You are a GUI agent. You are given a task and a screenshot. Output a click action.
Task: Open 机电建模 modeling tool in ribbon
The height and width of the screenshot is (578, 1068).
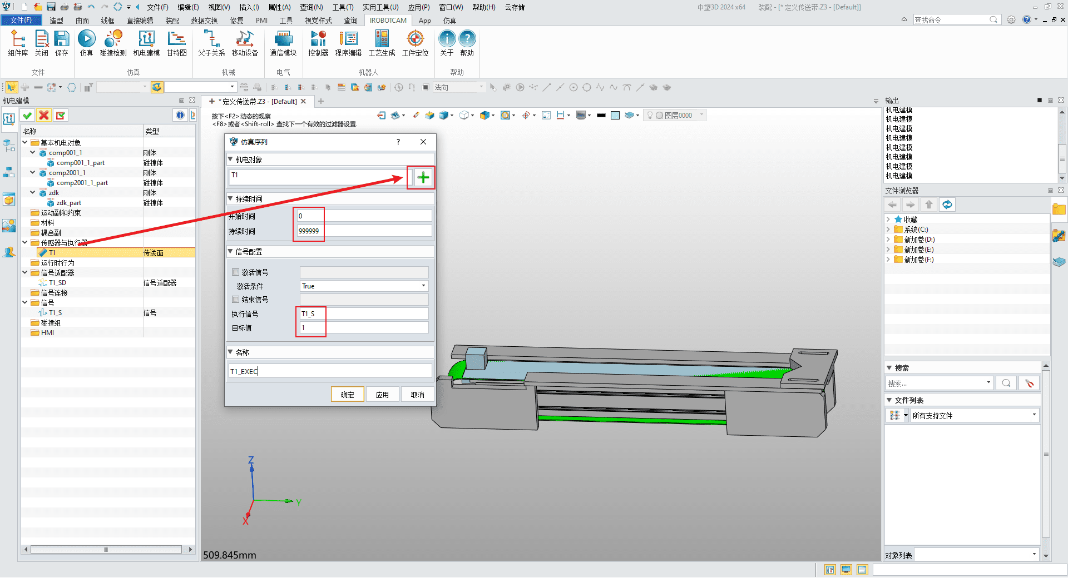click(146, 43)
